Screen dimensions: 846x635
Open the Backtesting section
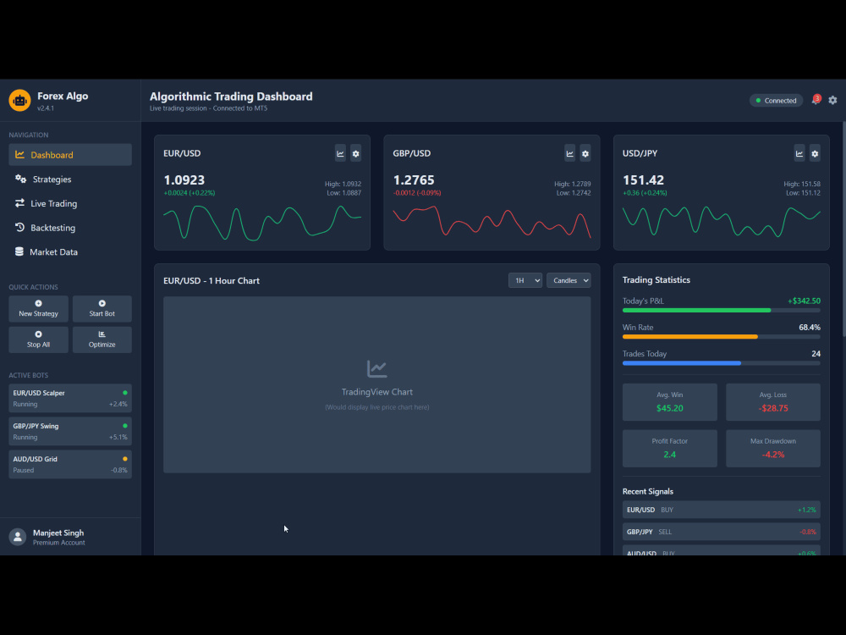[x=70, y=228]
